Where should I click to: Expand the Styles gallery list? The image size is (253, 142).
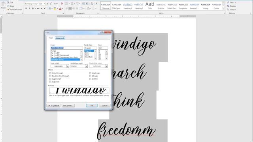pos(223,9)
